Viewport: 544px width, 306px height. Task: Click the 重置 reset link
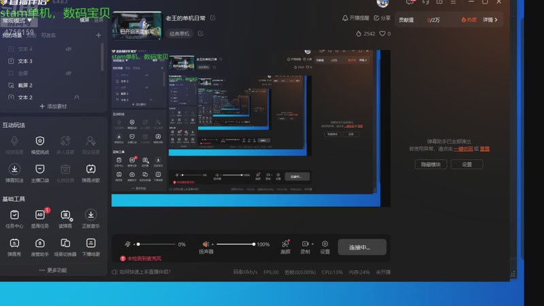485,149
